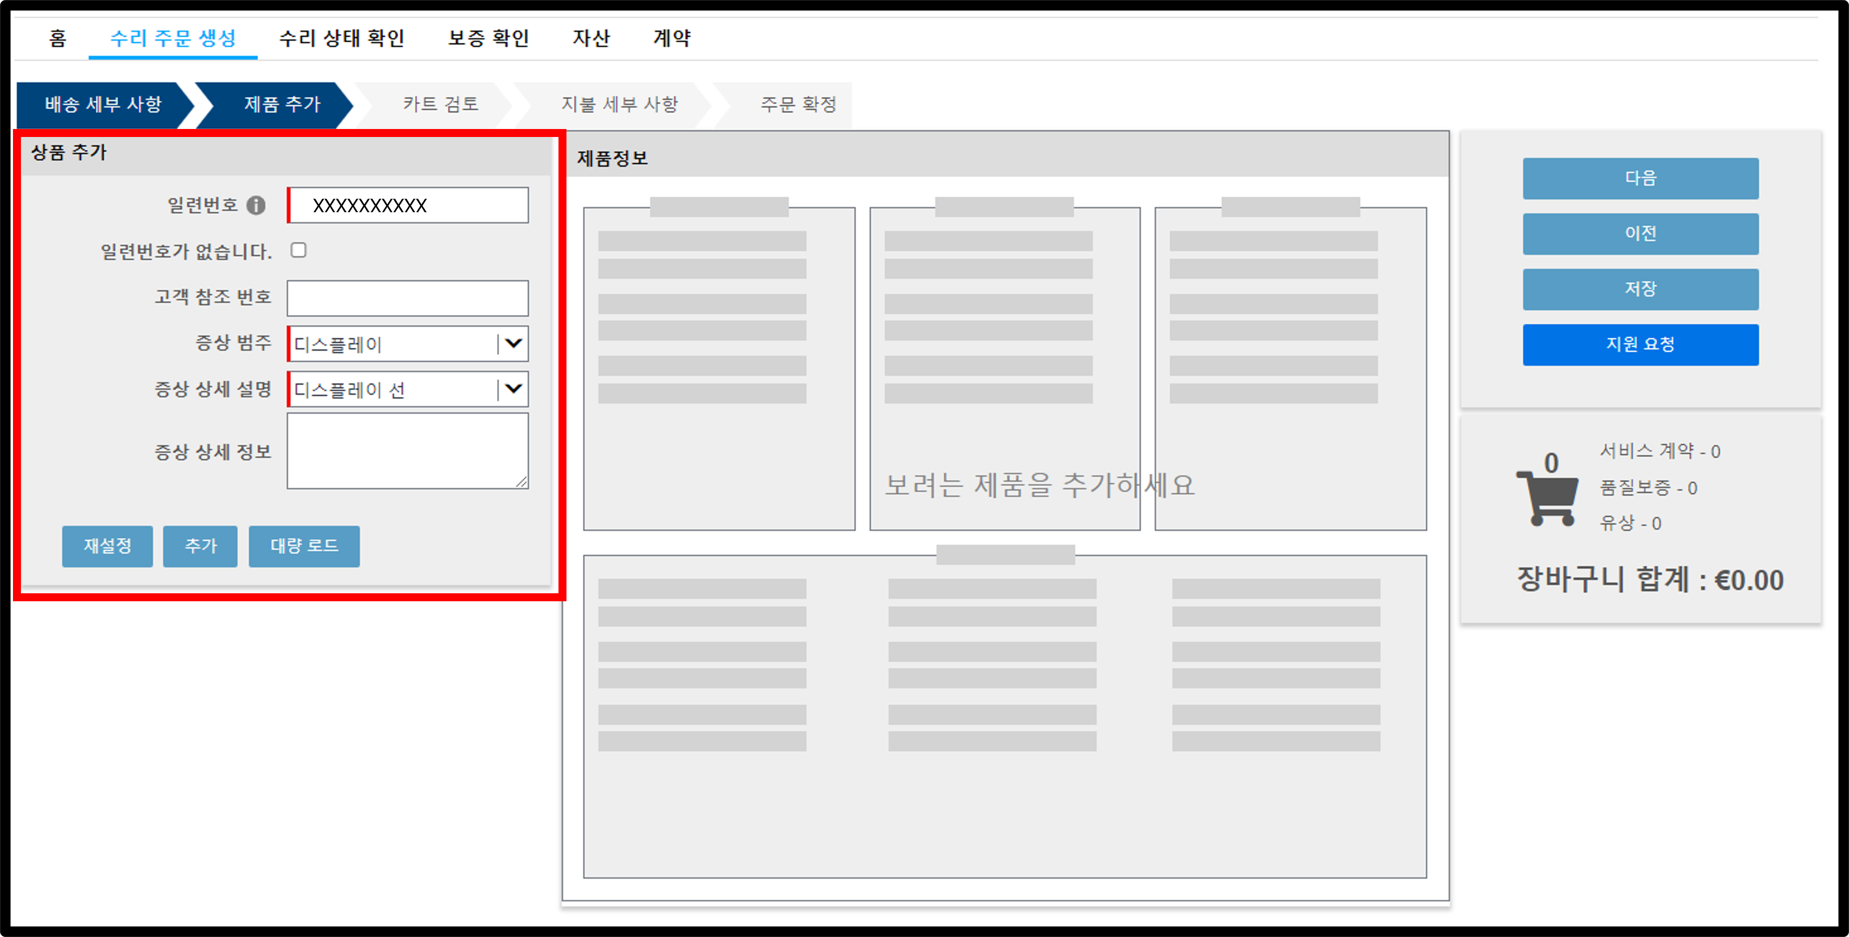
Task: Open the 자산 tab
Action: 591,38
